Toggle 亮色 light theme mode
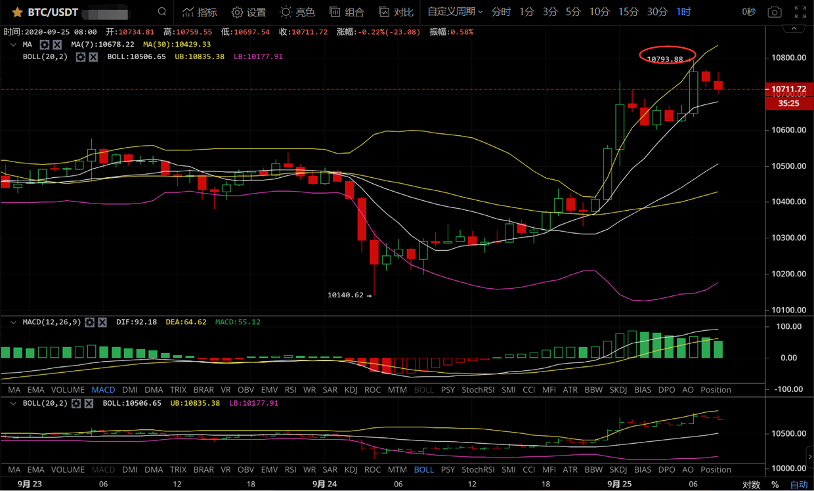 pos(297,12)
